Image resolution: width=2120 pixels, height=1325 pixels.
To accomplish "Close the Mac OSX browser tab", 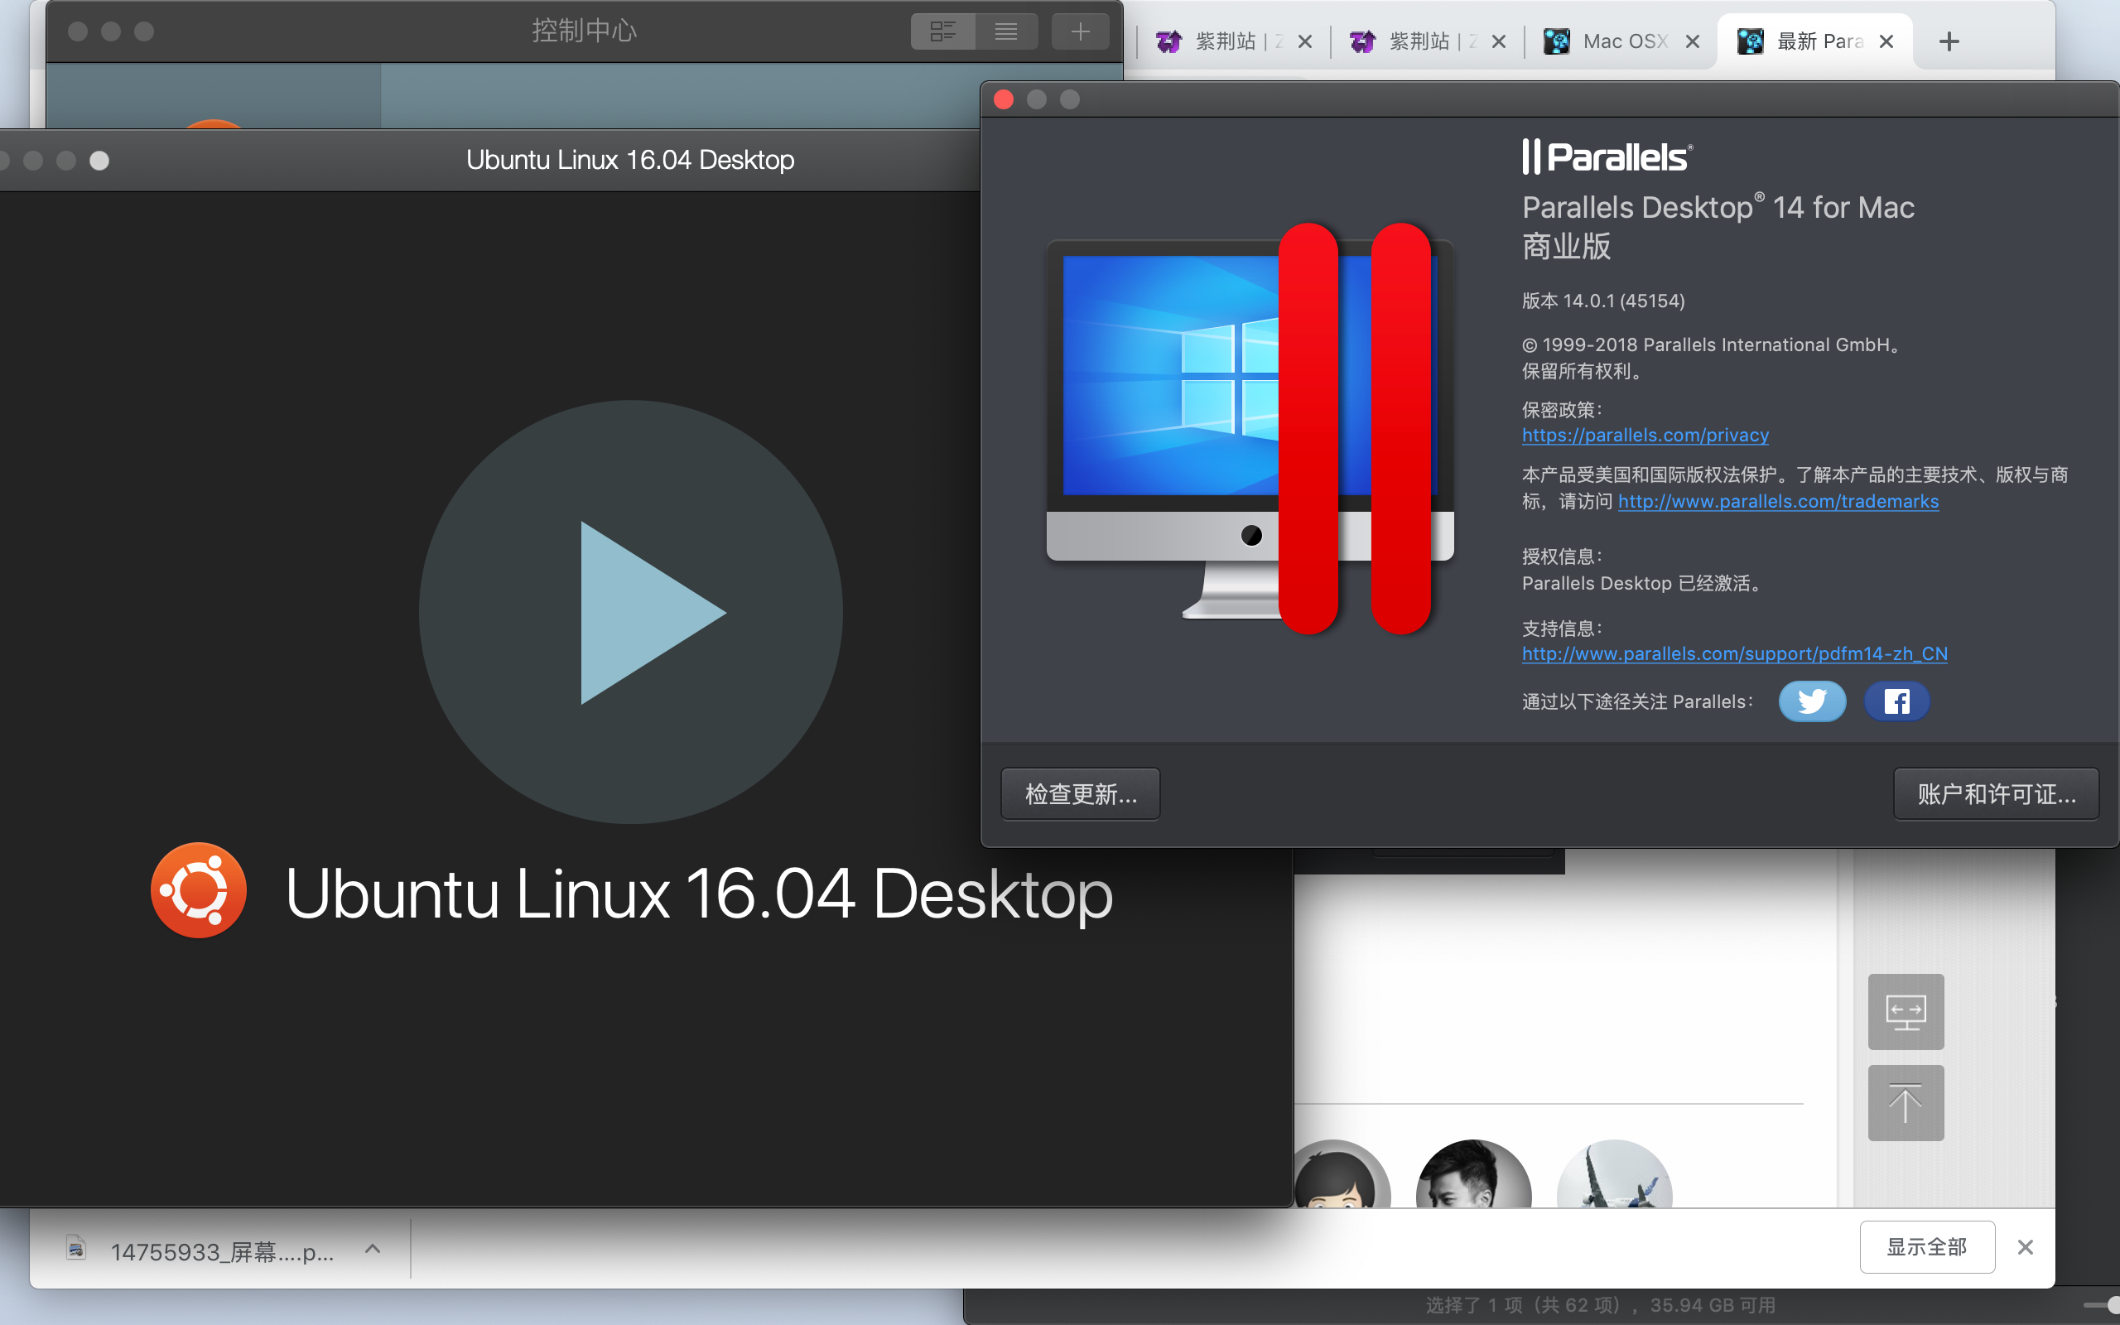I will (1693, 41).
